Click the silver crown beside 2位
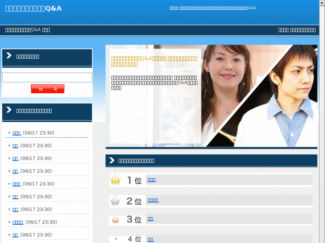Screen dimensions: 325x243 click(x=115, y=200)
